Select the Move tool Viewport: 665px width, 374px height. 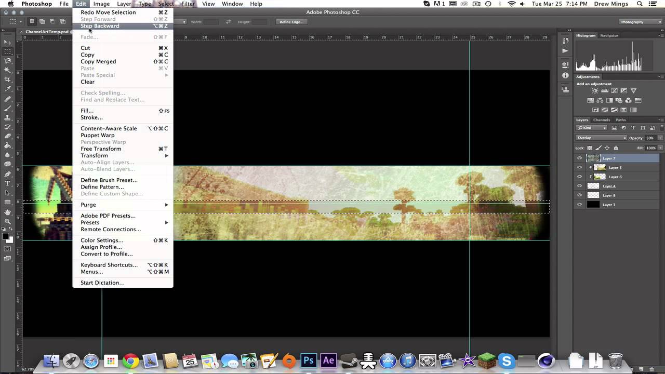[x=8, y=42]
